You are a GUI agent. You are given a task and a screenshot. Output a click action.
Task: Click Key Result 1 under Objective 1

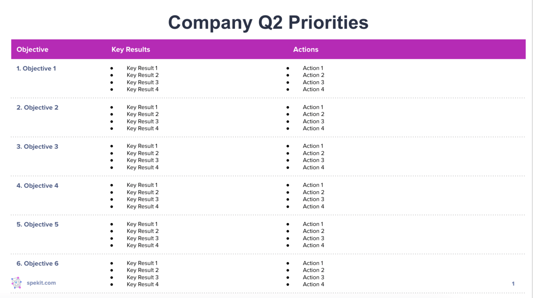coord(142,68)
